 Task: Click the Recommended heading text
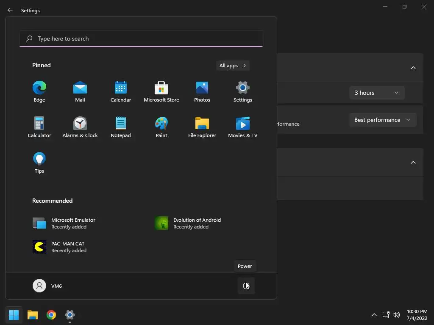52,201
